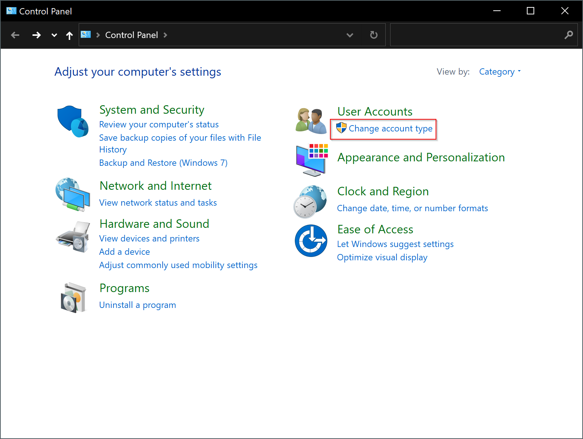
Task: Open Adjust commonly used mobility settings
Action: 178,265
